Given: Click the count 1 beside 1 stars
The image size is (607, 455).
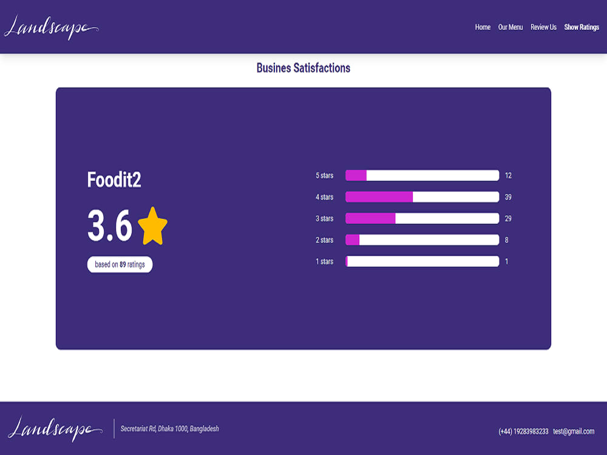Looking at the screenshot, I should [507, 261].
